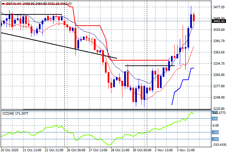Click the 28 Oct 21:00 time label
This screenshot has width=227, height=154.
(x=120, y=150)
